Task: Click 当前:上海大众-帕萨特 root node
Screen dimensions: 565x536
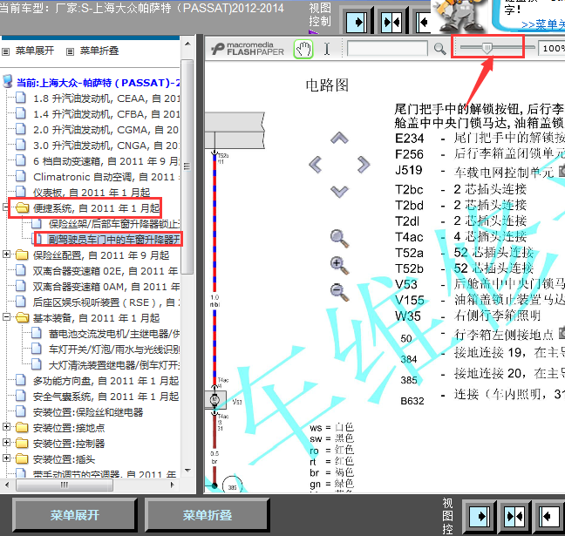Action: 98,83
